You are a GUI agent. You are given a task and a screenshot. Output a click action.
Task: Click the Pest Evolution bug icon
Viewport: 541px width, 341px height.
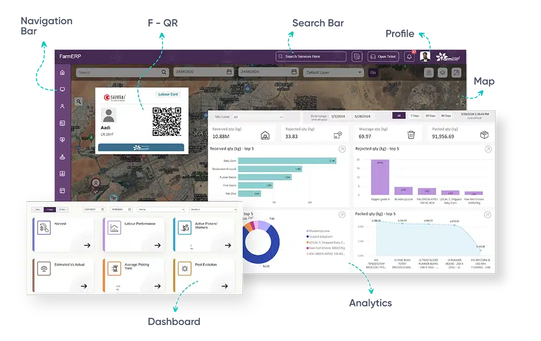pos(185,269)
